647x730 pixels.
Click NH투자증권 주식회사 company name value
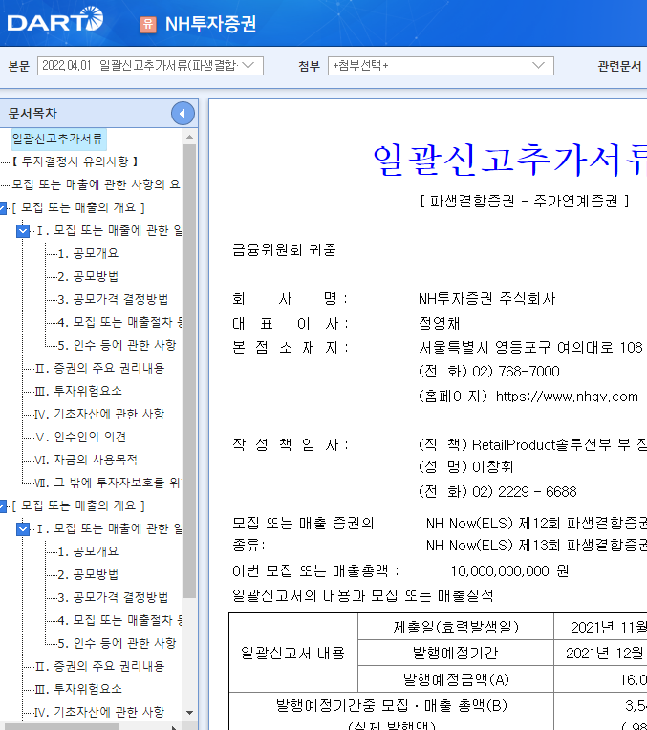tap(486, 298)
